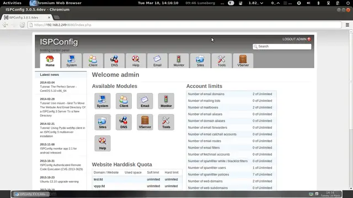Open the Email module icon under Available Modules

point(145,101)
